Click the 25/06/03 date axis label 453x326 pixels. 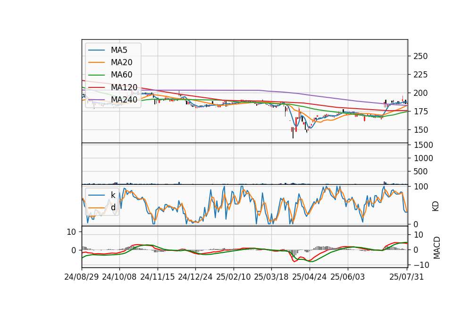click(x=348, y=277)
